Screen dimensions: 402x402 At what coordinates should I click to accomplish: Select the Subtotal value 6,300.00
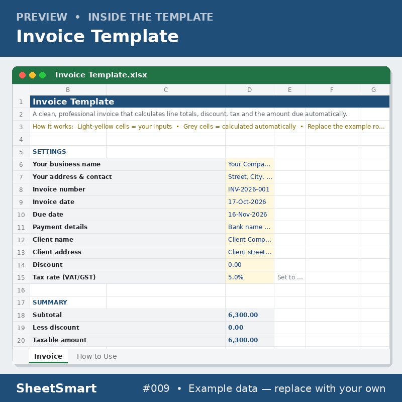[x=250, y=315]
